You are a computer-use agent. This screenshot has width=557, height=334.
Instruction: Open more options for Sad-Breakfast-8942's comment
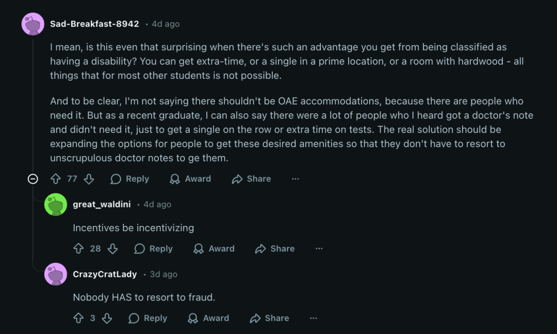tap(295, 179)
